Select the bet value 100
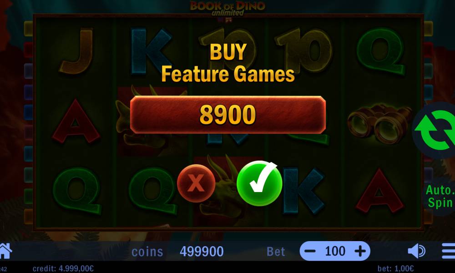This screenshot has width=455, height=273. click(x=335, y=251)
